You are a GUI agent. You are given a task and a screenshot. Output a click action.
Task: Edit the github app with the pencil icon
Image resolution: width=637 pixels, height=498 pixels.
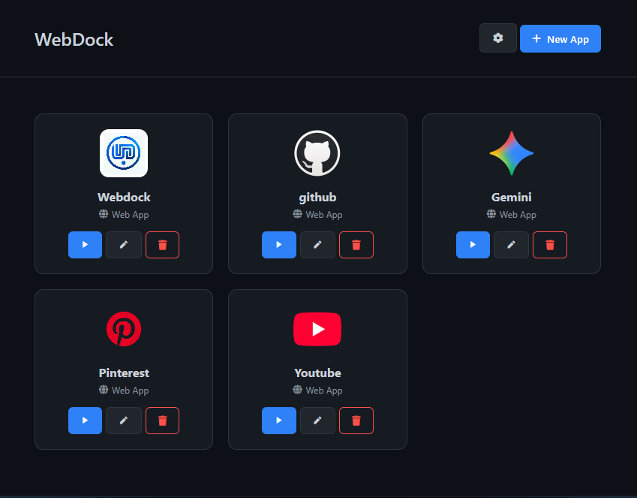pyautogui.click(x=317, y=245)
